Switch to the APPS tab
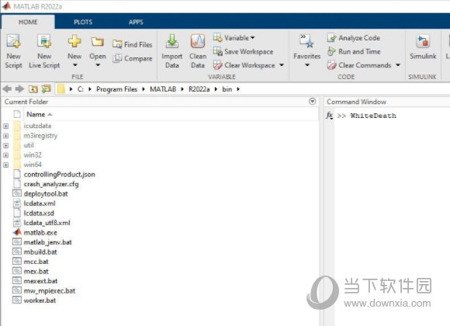 pyautogui.click(x=136, y=22)
